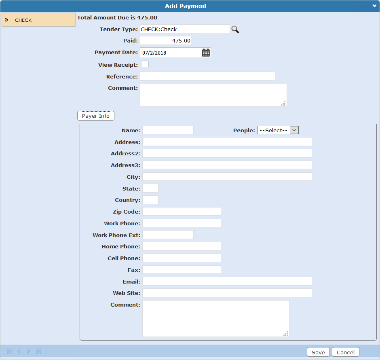Save the payment
The width and height of the screenshot is (380, 360).
point(318,352)
